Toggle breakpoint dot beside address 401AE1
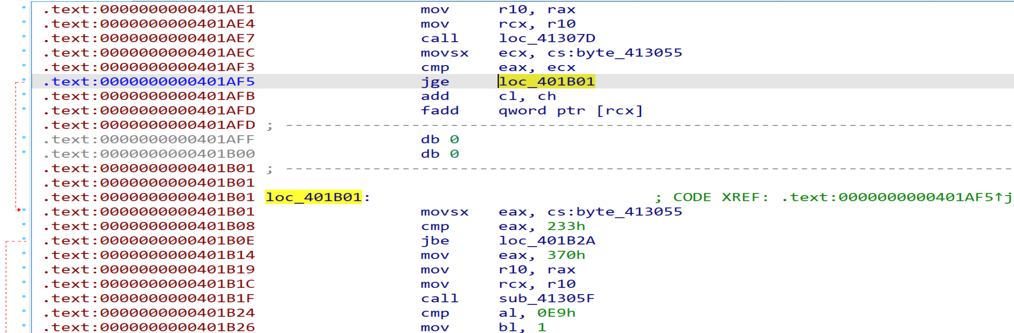This screenshot has height=333, width=1014. [24, 7]
